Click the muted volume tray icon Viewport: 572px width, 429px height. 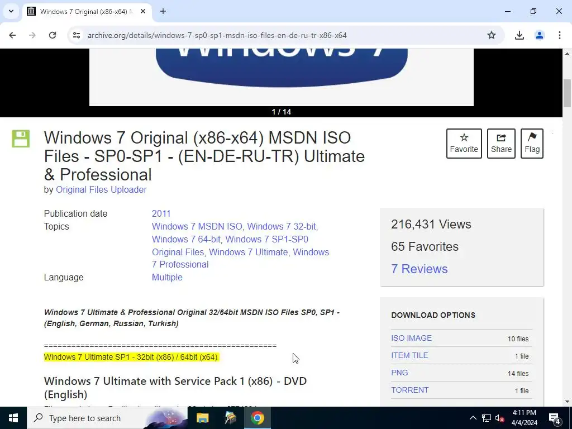(x=500, y=418)
